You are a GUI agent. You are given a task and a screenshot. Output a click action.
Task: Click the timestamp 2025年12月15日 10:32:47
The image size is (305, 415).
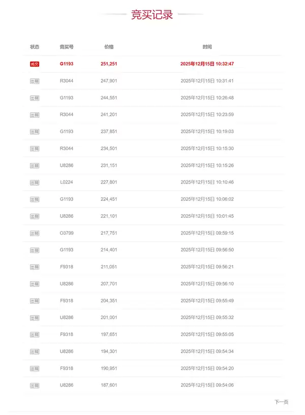[x=207, y=64]
